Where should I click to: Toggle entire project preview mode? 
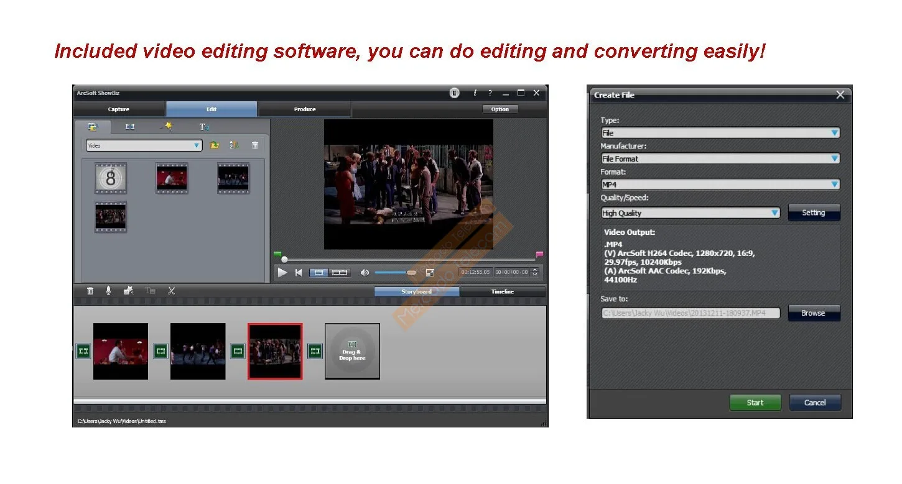point(340,272)
